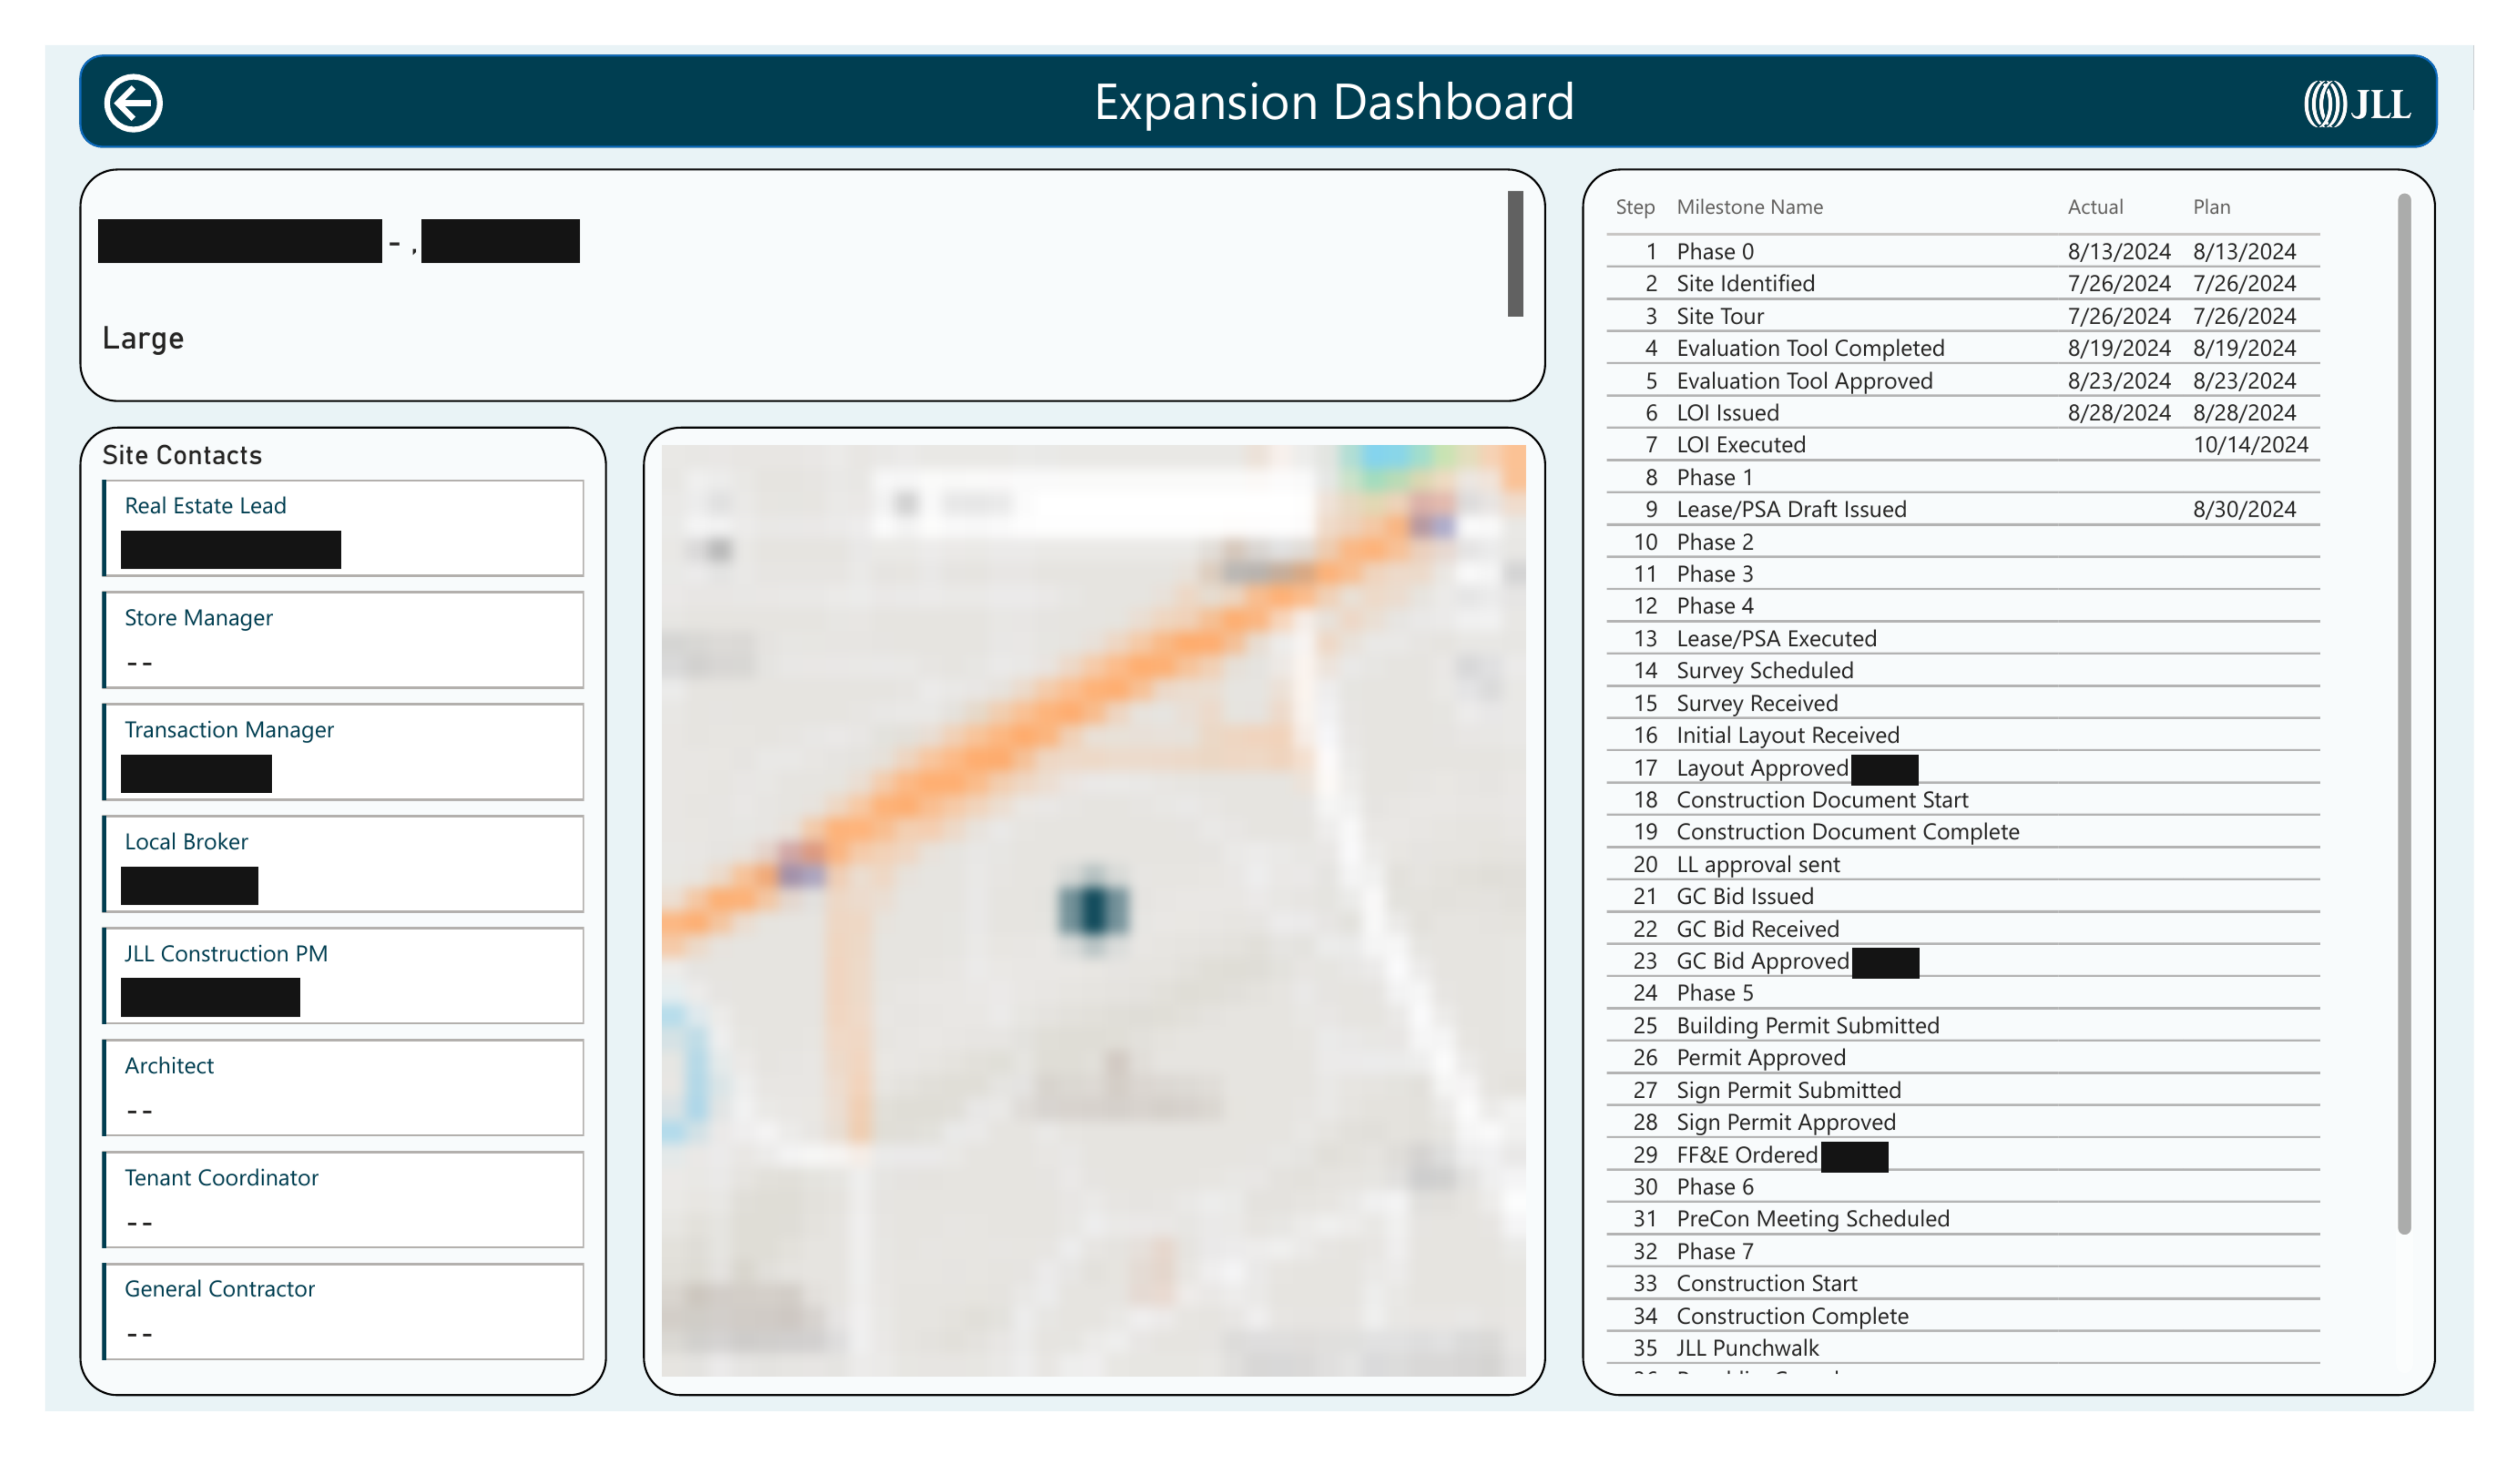Screen dimensions: 2520x1457
Task: Click the 'LOI Executed' milestone
Action: pyautogui.click(x=1741, y=445)
